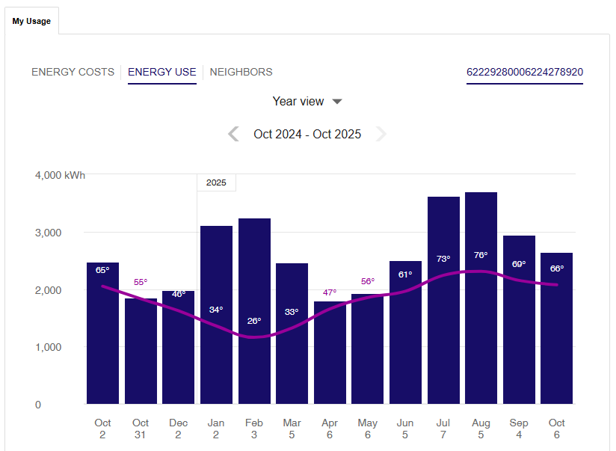Click the 55° temperature point on line
The height and width of the screenshot is (451, 616).
141,297
